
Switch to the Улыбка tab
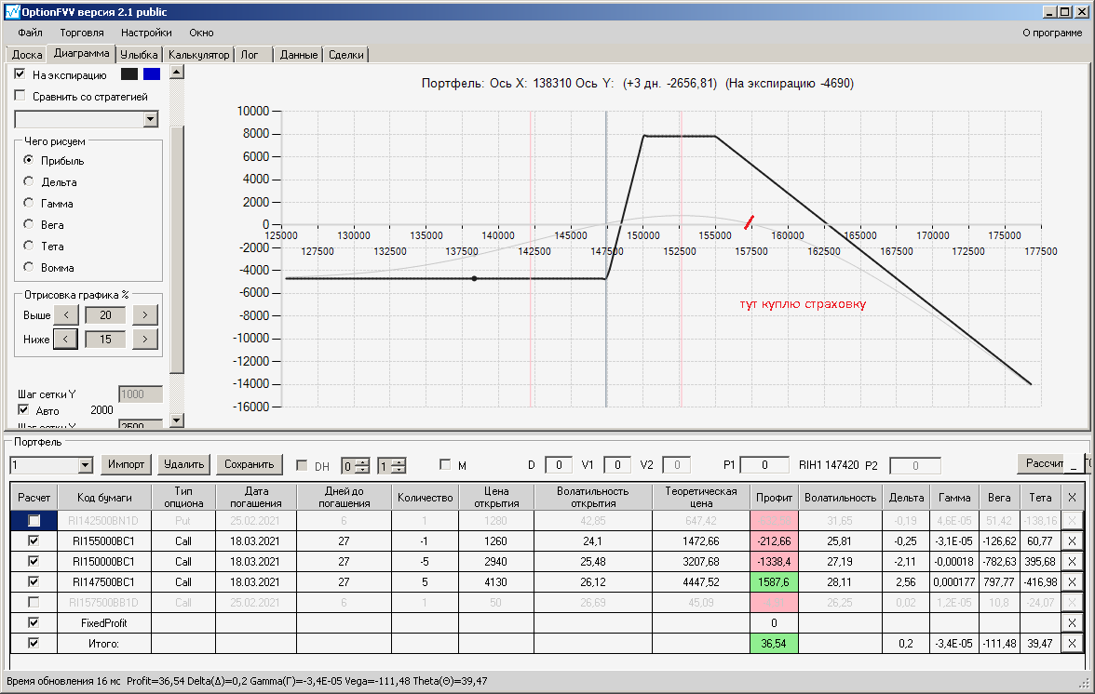(x=139, y=54)
